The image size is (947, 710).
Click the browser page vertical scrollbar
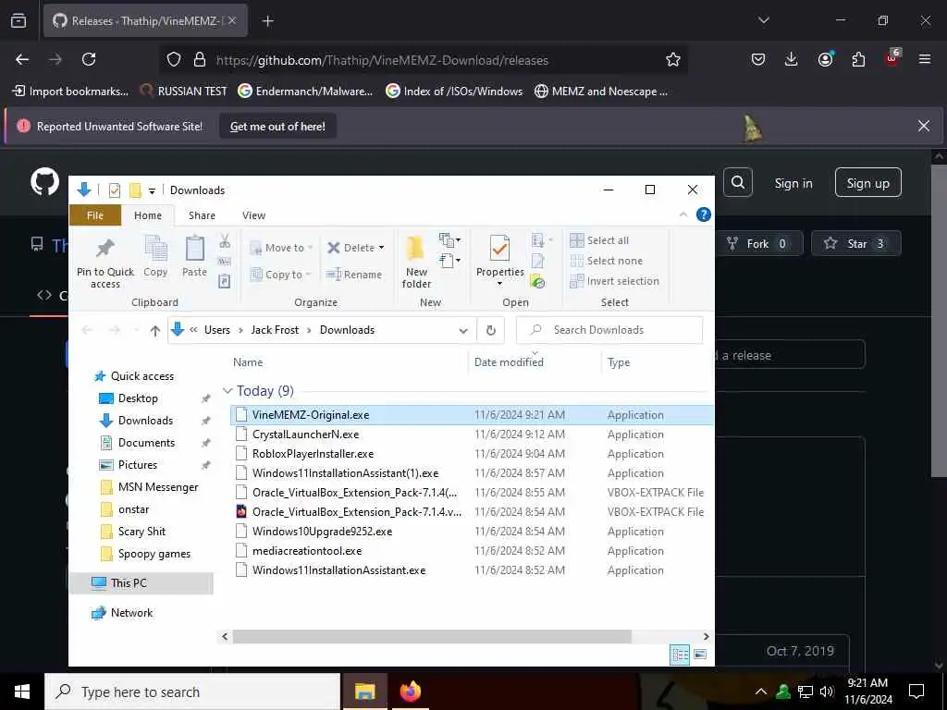[x=939, y=320]
